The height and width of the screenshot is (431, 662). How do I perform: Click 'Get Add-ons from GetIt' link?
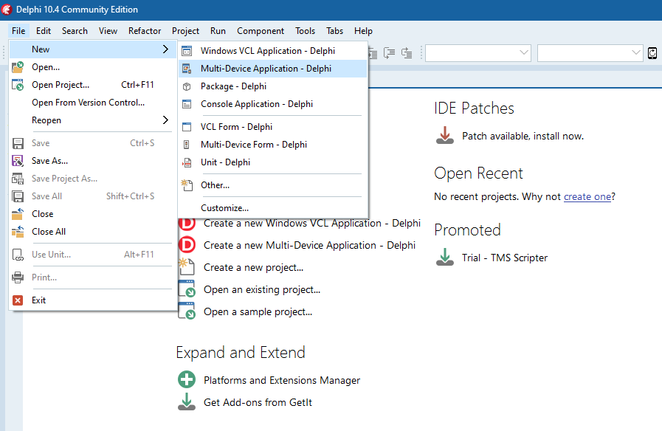pos(258,402)
